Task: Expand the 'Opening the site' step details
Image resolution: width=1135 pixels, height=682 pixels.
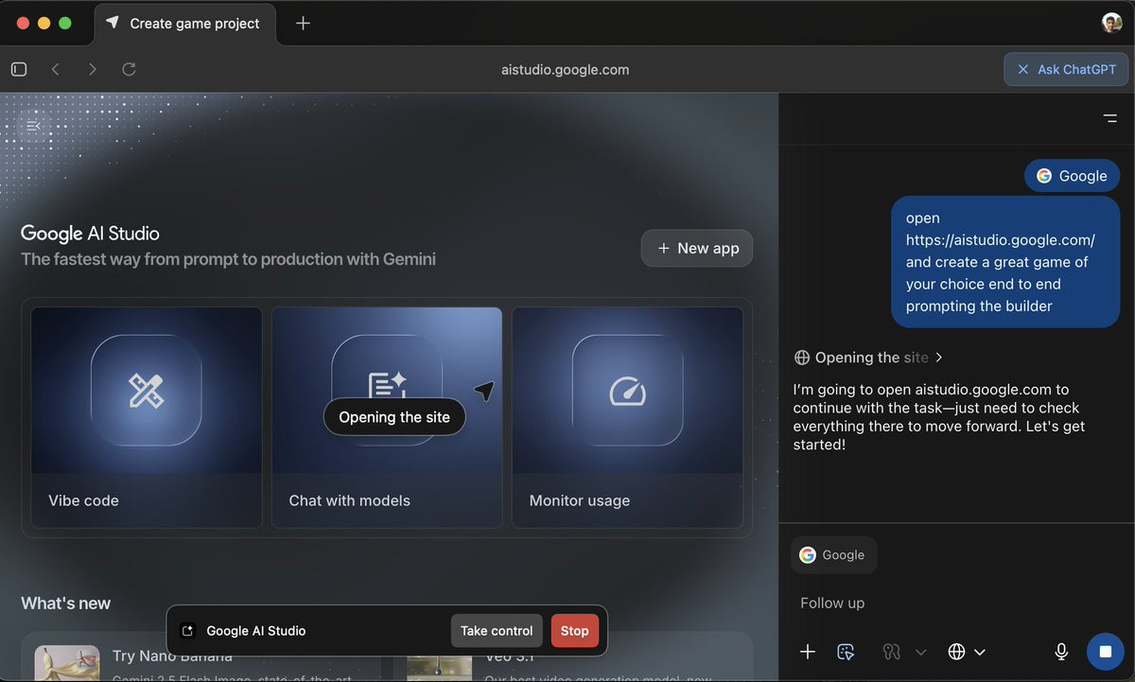Action: 869,358
